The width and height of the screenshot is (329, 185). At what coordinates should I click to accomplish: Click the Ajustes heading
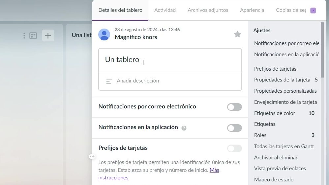point(262,30)
